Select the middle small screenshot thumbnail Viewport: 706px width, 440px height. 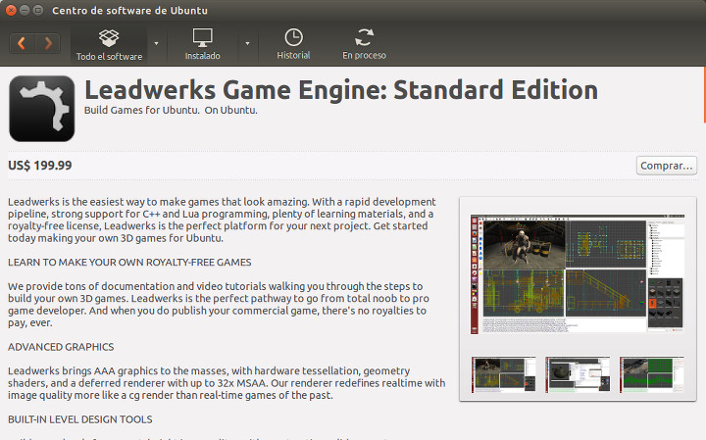pyautogui.click(x=578, y=374)
